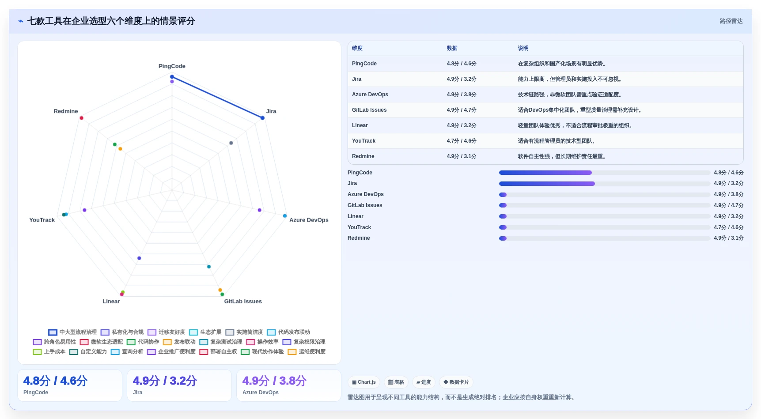Click the 现代协作体验 legend entry
Image resolution: width=761 pixels, height=419 pixels.
coord(262,351)
